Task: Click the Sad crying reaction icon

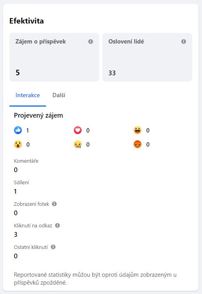Action: pos(78,144)
